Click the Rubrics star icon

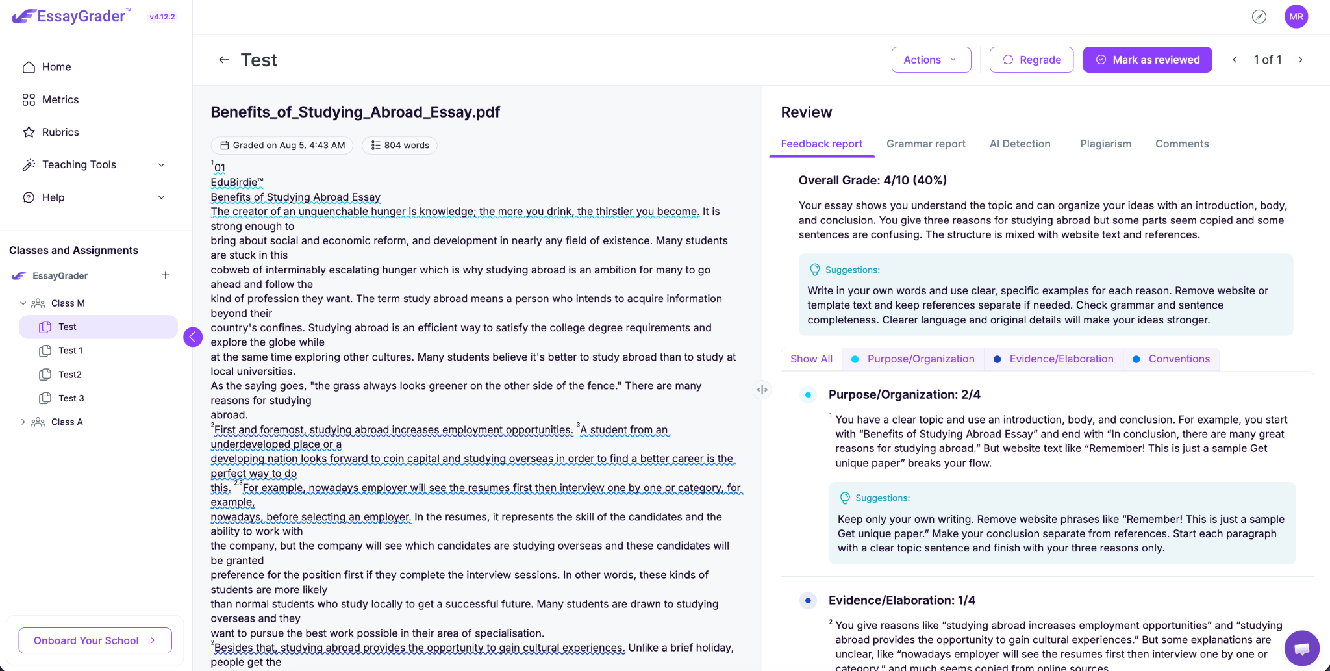click(29, 132)
